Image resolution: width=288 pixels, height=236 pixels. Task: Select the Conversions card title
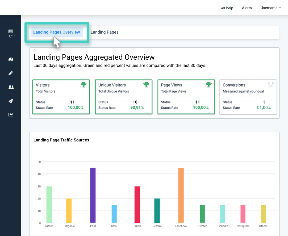[234, 85]
